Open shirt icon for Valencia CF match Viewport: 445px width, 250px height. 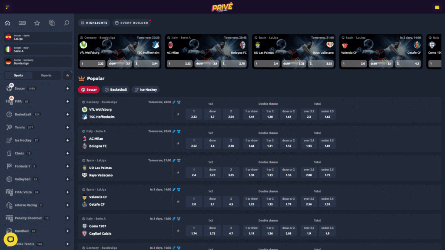coord(179,190)
